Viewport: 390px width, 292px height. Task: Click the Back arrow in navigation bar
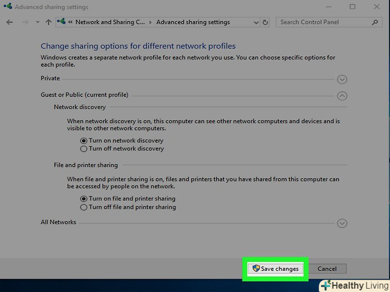[x=10, y=22]
